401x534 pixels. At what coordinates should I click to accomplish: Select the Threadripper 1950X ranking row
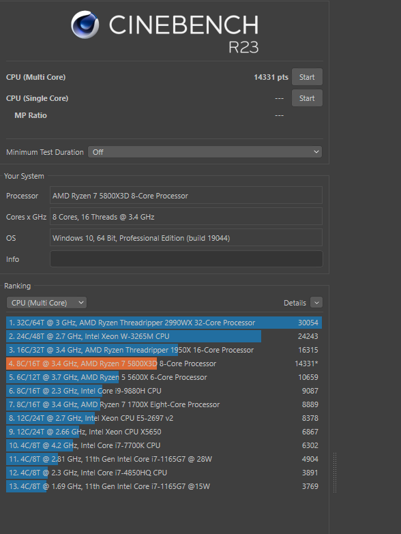[x=164, y=350]
